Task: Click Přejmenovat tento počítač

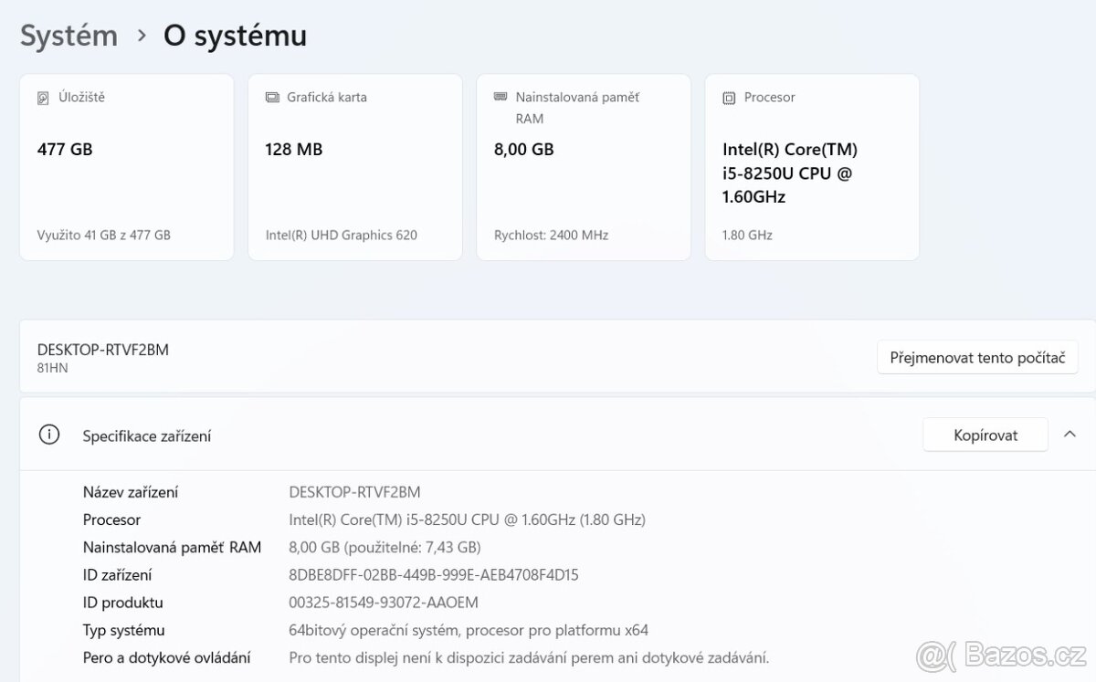Action: 977,357
